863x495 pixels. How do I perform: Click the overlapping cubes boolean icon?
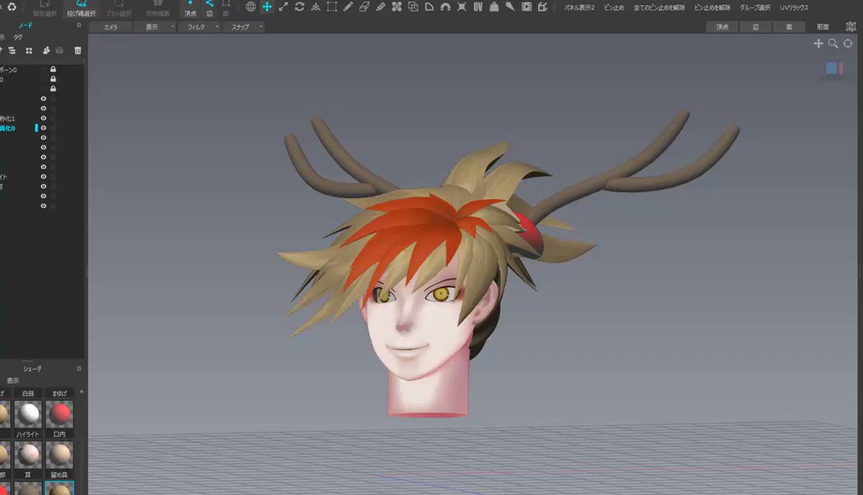413,6
